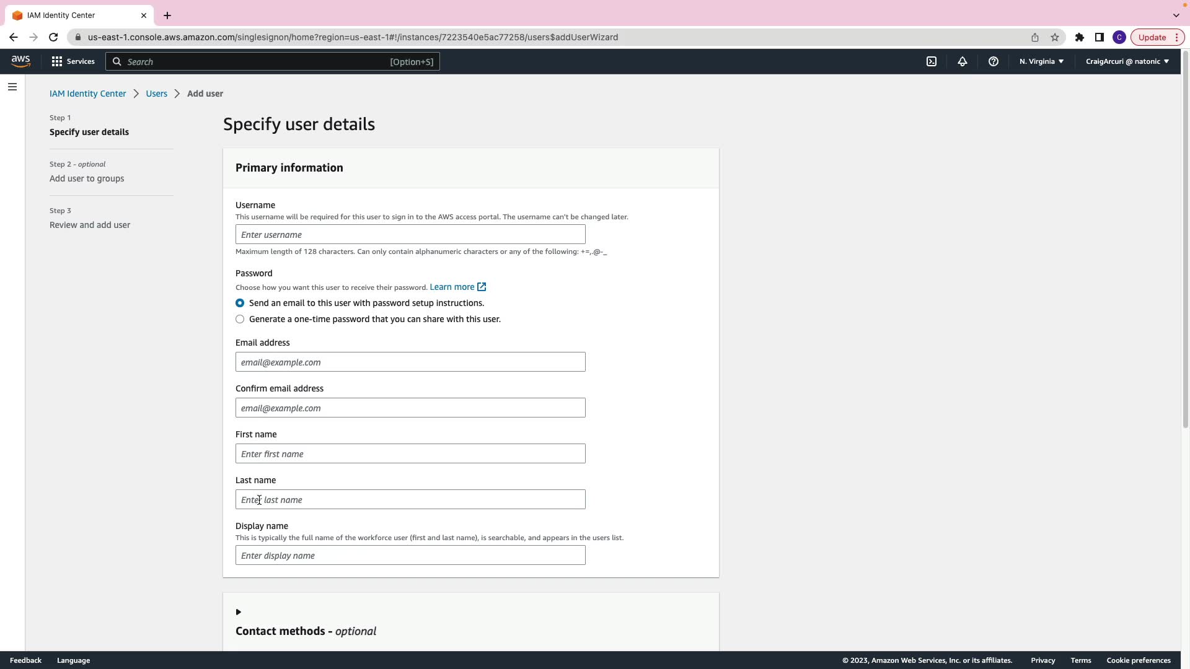1190x669 pixels.
Task: Expand the Contact methods section
Action: click(239, 612)
